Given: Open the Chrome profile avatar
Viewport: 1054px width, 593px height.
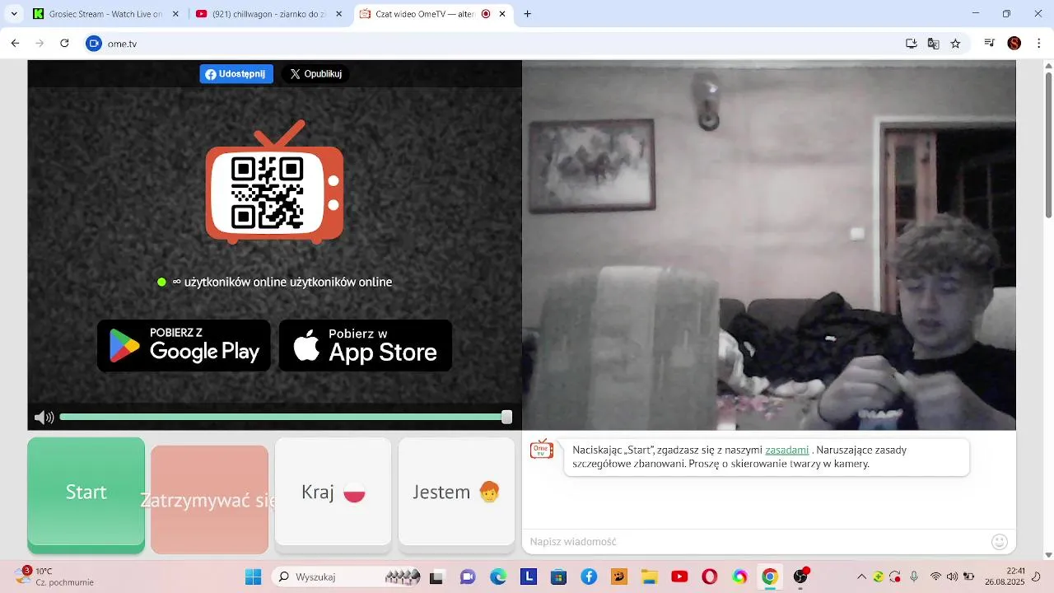Looking at the screenshot, I should coord(1014,44).
